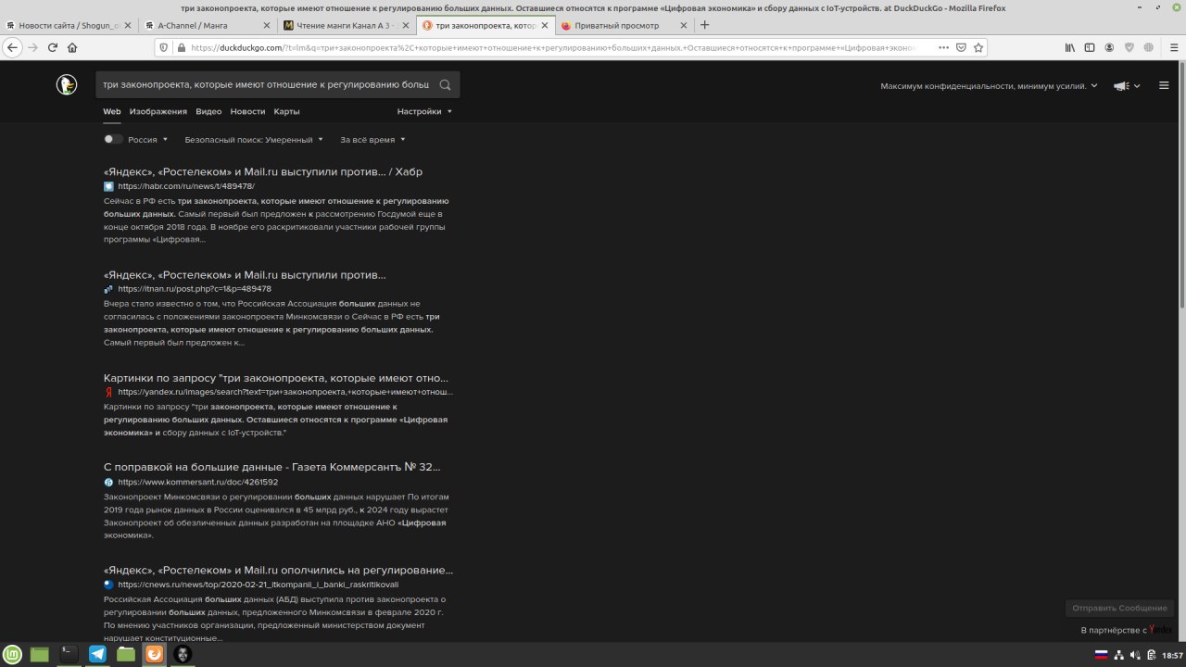Screen dimensions: 1186x667
Task: Open the Хабр search result title
Action: (x=263, y=171)
